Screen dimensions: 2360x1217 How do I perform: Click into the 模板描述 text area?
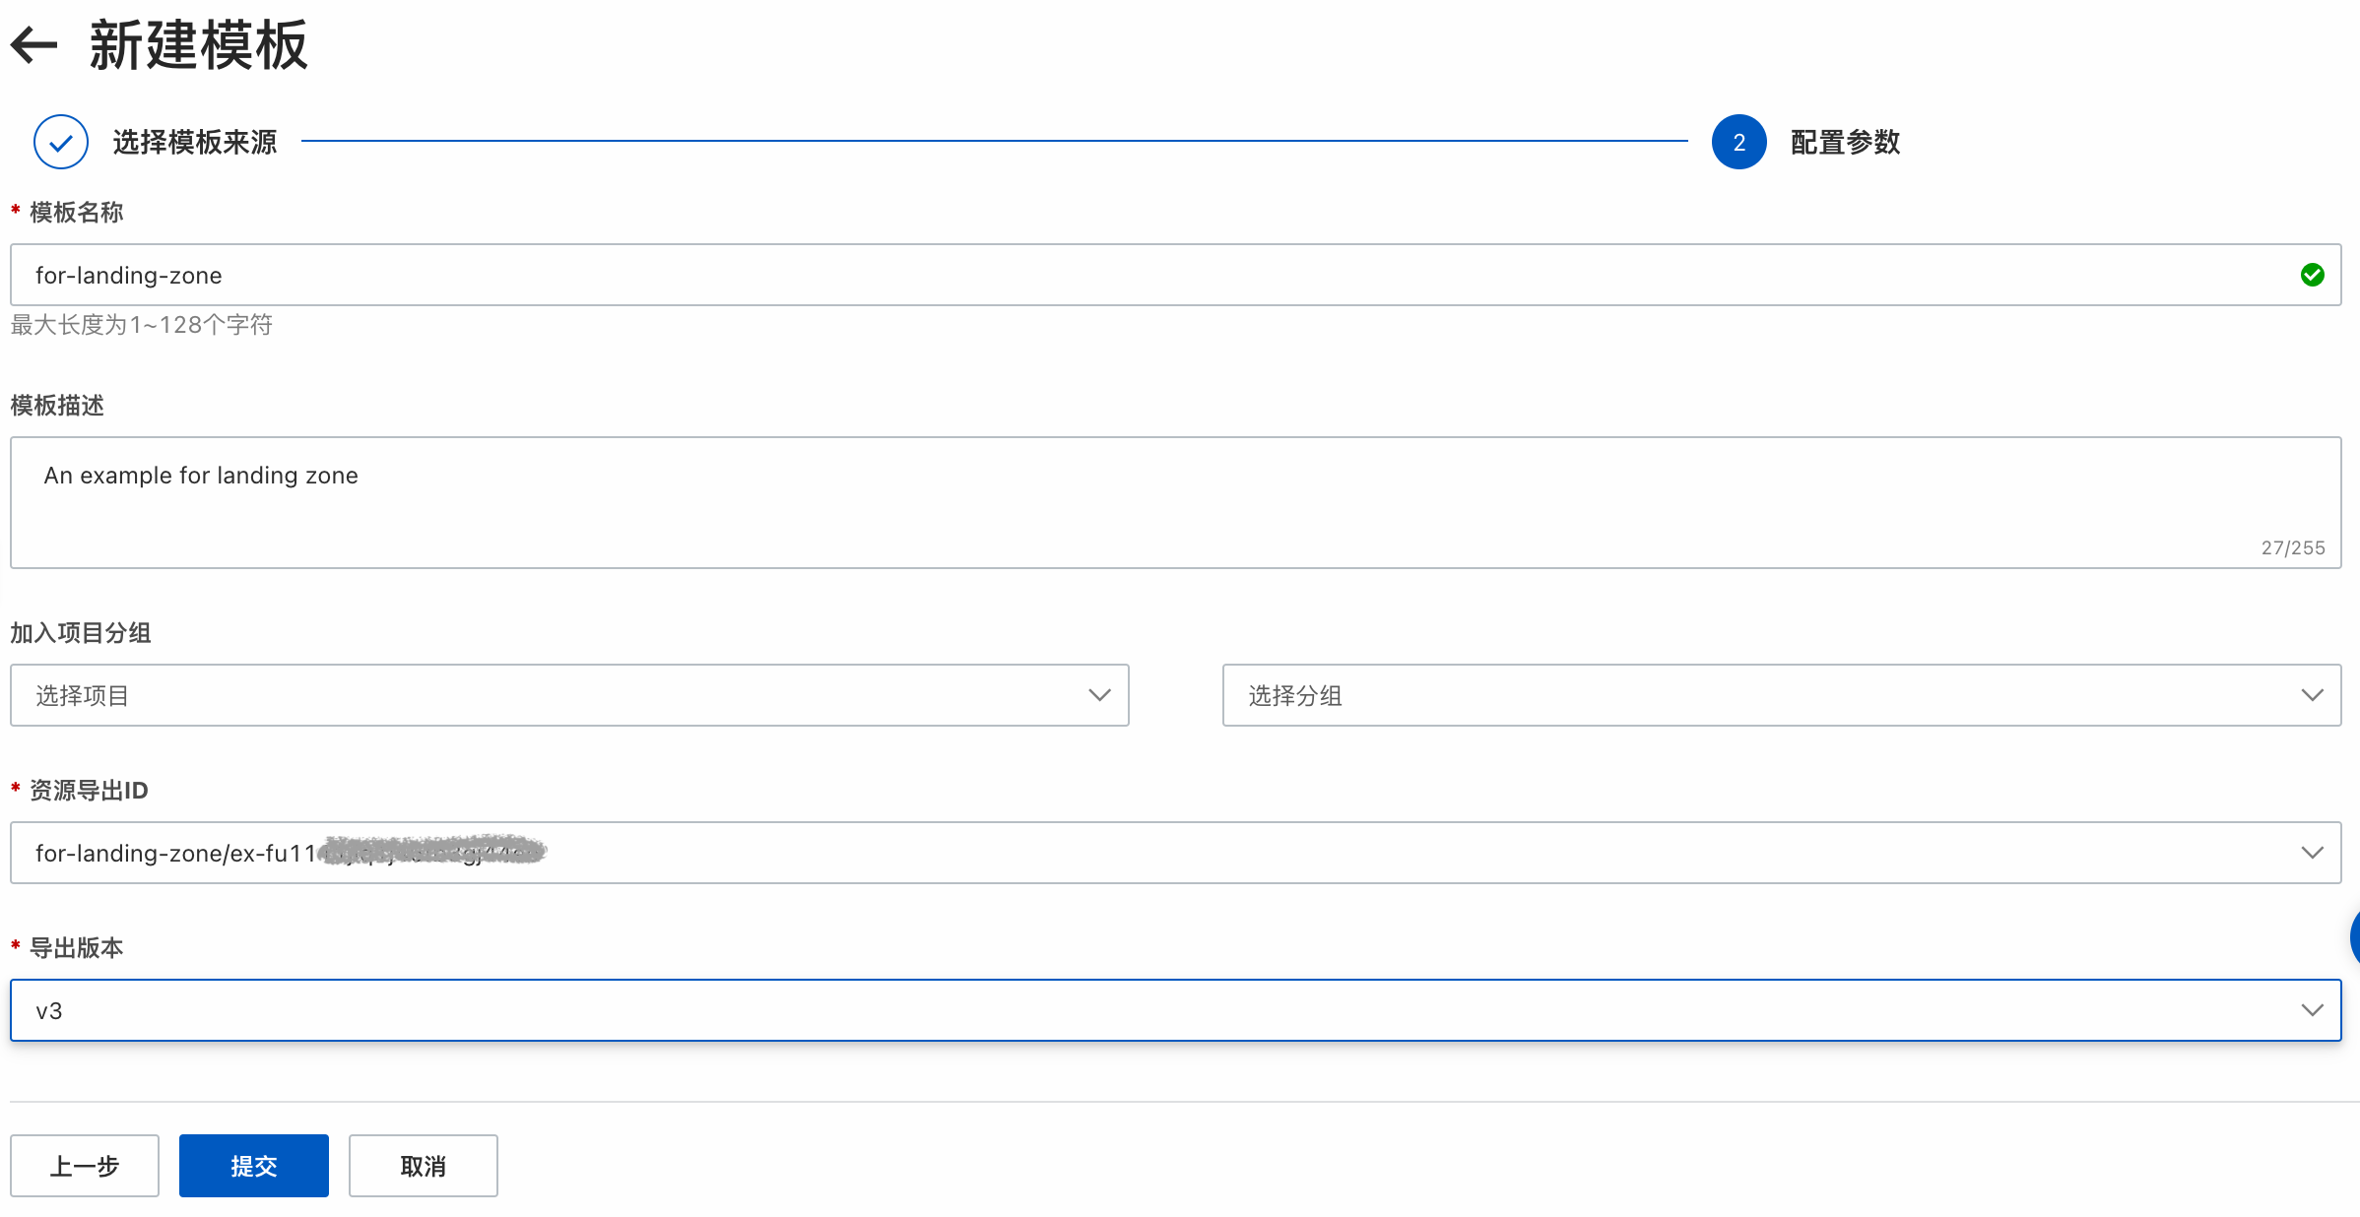(x=1175, y=502)
